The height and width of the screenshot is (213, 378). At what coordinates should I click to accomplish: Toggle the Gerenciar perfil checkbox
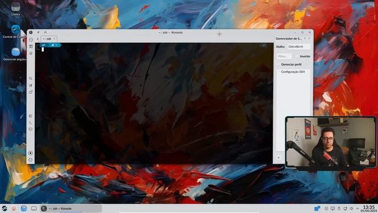point(279,64)
